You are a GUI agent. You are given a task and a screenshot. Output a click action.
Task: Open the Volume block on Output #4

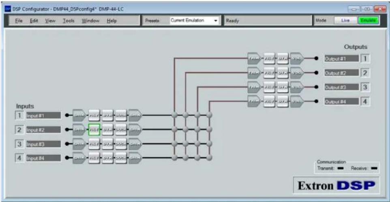pyautogui.click(x=297, y=101)
